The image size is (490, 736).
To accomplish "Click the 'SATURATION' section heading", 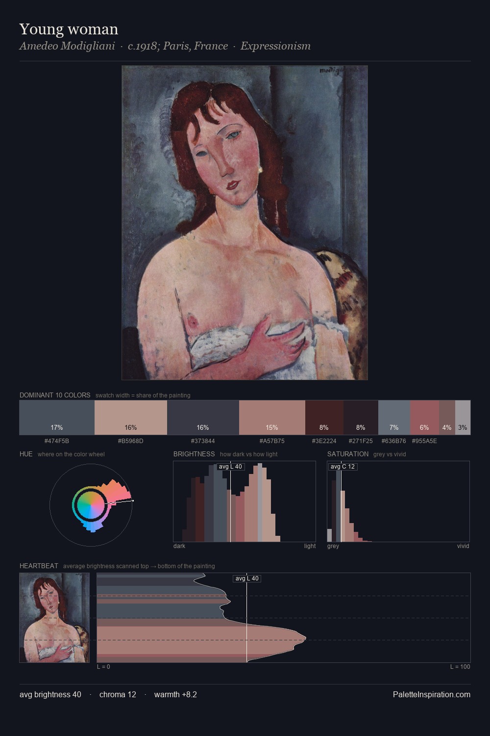I will tap(348, 454).
